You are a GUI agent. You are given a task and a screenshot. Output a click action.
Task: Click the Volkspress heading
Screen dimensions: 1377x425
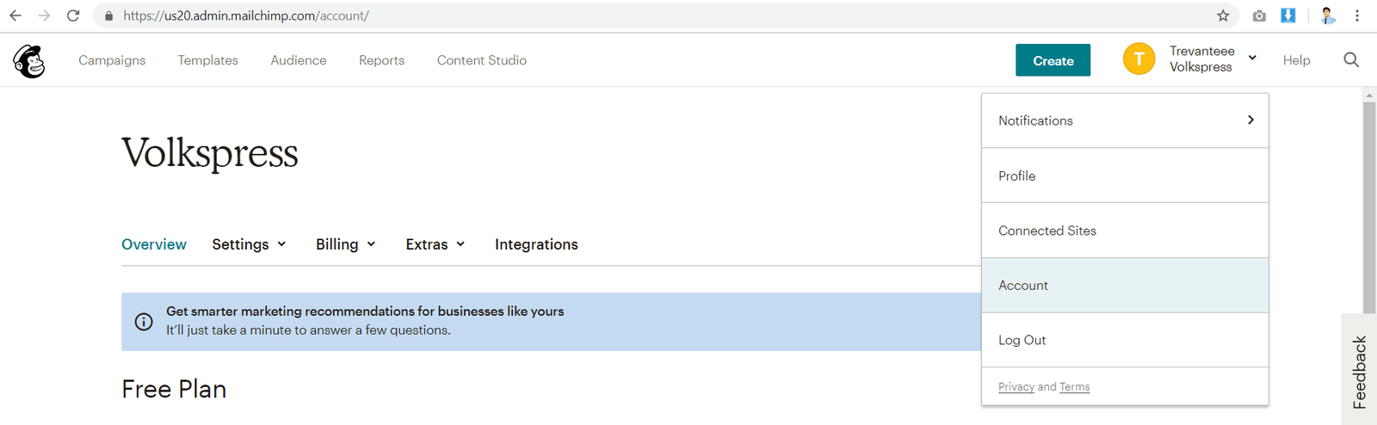coord(210,153)
